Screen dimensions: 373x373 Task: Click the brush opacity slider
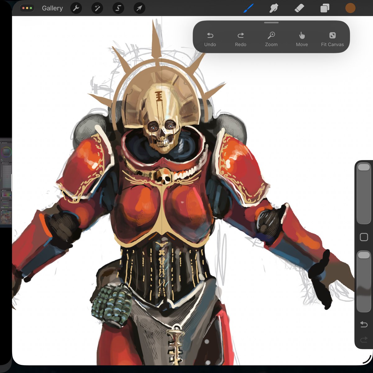(364, 281)
